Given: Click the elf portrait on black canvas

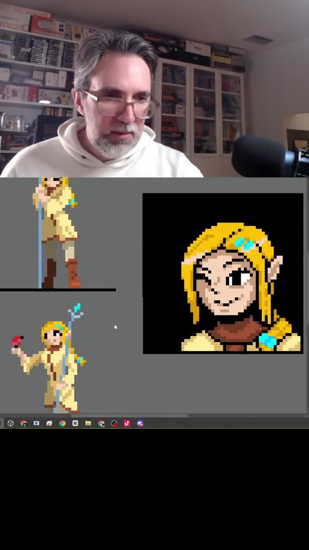Looking at the screenshot, I should pyautogui.click(x=223, y=274).
